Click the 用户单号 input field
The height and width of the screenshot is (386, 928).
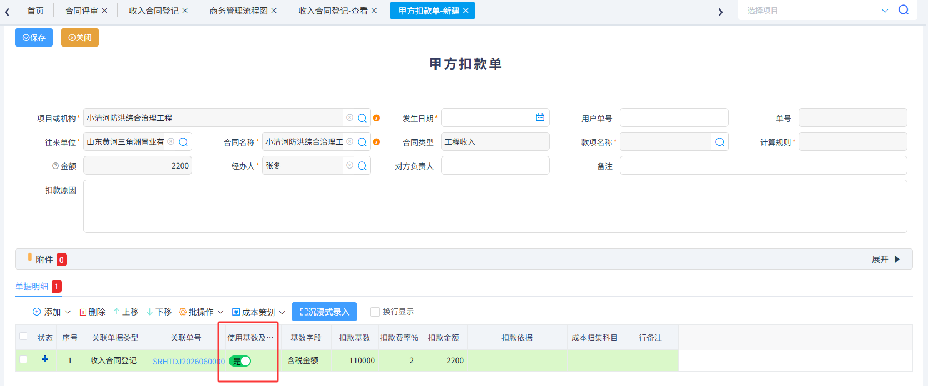674,118
